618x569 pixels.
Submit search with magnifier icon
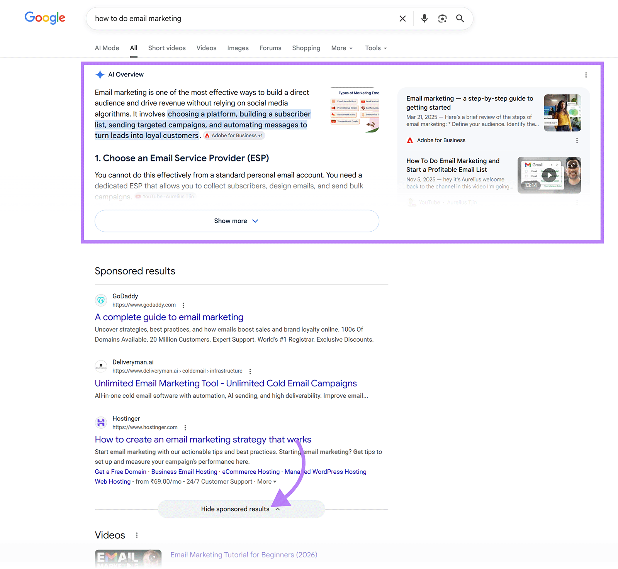[460, 19]
